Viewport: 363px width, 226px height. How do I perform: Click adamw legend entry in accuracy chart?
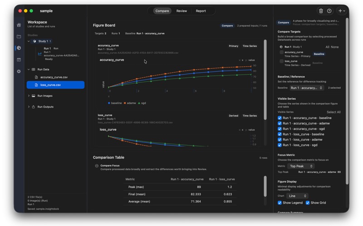coord(130,103)
